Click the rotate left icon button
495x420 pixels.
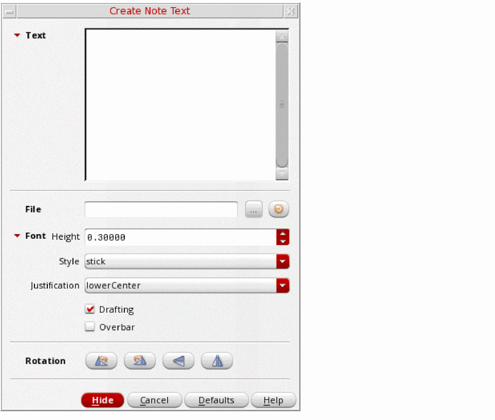101,360
